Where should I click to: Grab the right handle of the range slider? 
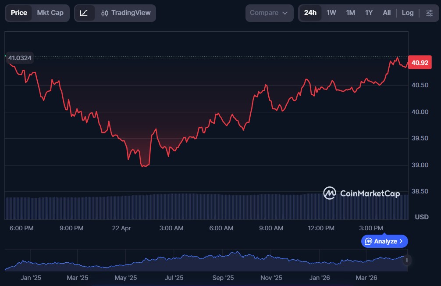(x=407, y=260)
